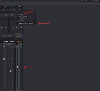Open the Audio 4 pan control
Screen dimensions: 100x91
coord(19,30)
